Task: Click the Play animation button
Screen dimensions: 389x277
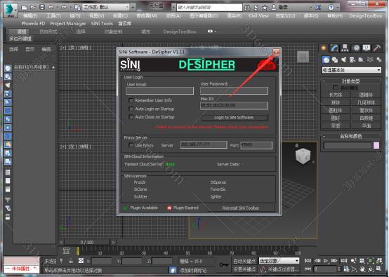Action: coord(326,261)
